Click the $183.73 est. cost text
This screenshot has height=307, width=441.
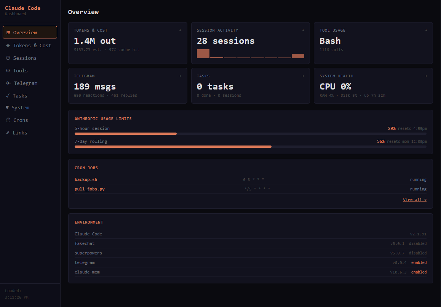point(88,50)
